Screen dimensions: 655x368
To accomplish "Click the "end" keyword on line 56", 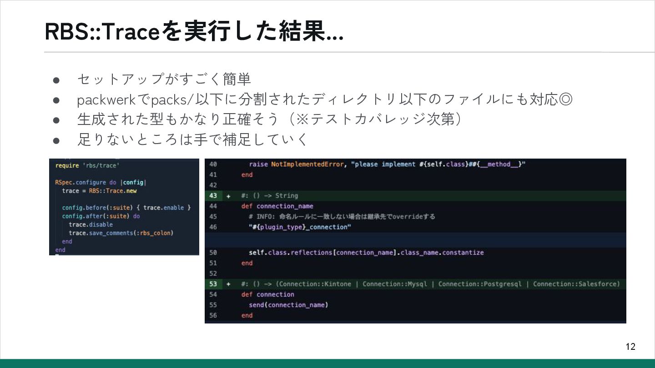I will pyautogui.click(x=247, y=315).
